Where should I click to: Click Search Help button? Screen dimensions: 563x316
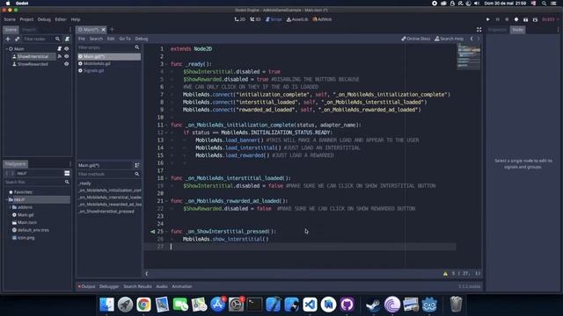tap(450, 39)
